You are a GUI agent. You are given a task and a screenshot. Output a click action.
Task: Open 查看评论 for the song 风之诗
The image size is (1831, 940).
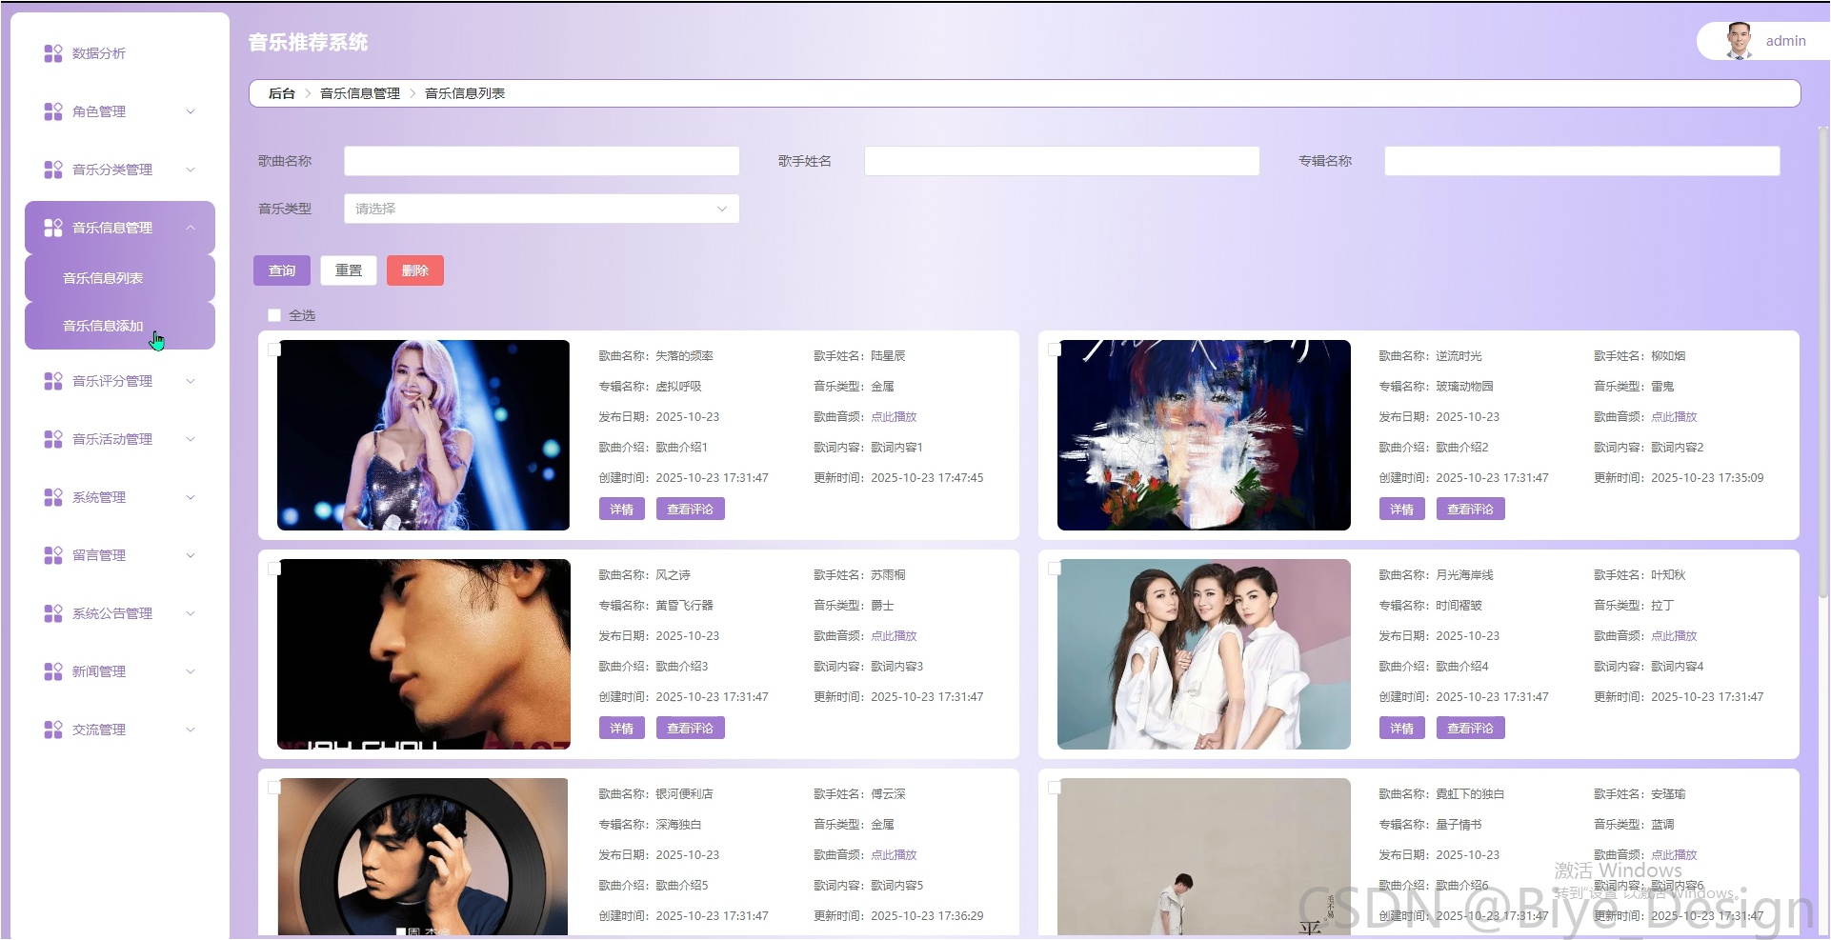pyautogui.click(x=691, y=729)
